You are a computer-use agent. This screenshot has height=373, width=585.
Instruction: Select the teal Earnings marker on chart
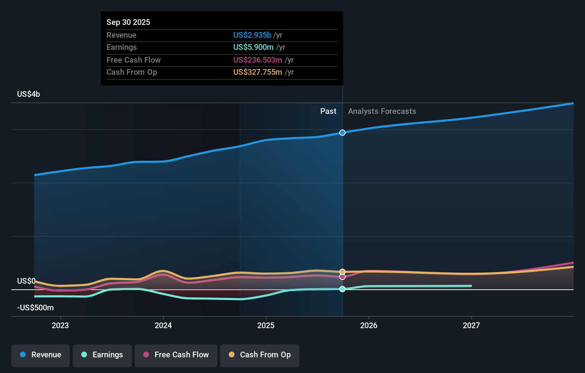point(342,289)
